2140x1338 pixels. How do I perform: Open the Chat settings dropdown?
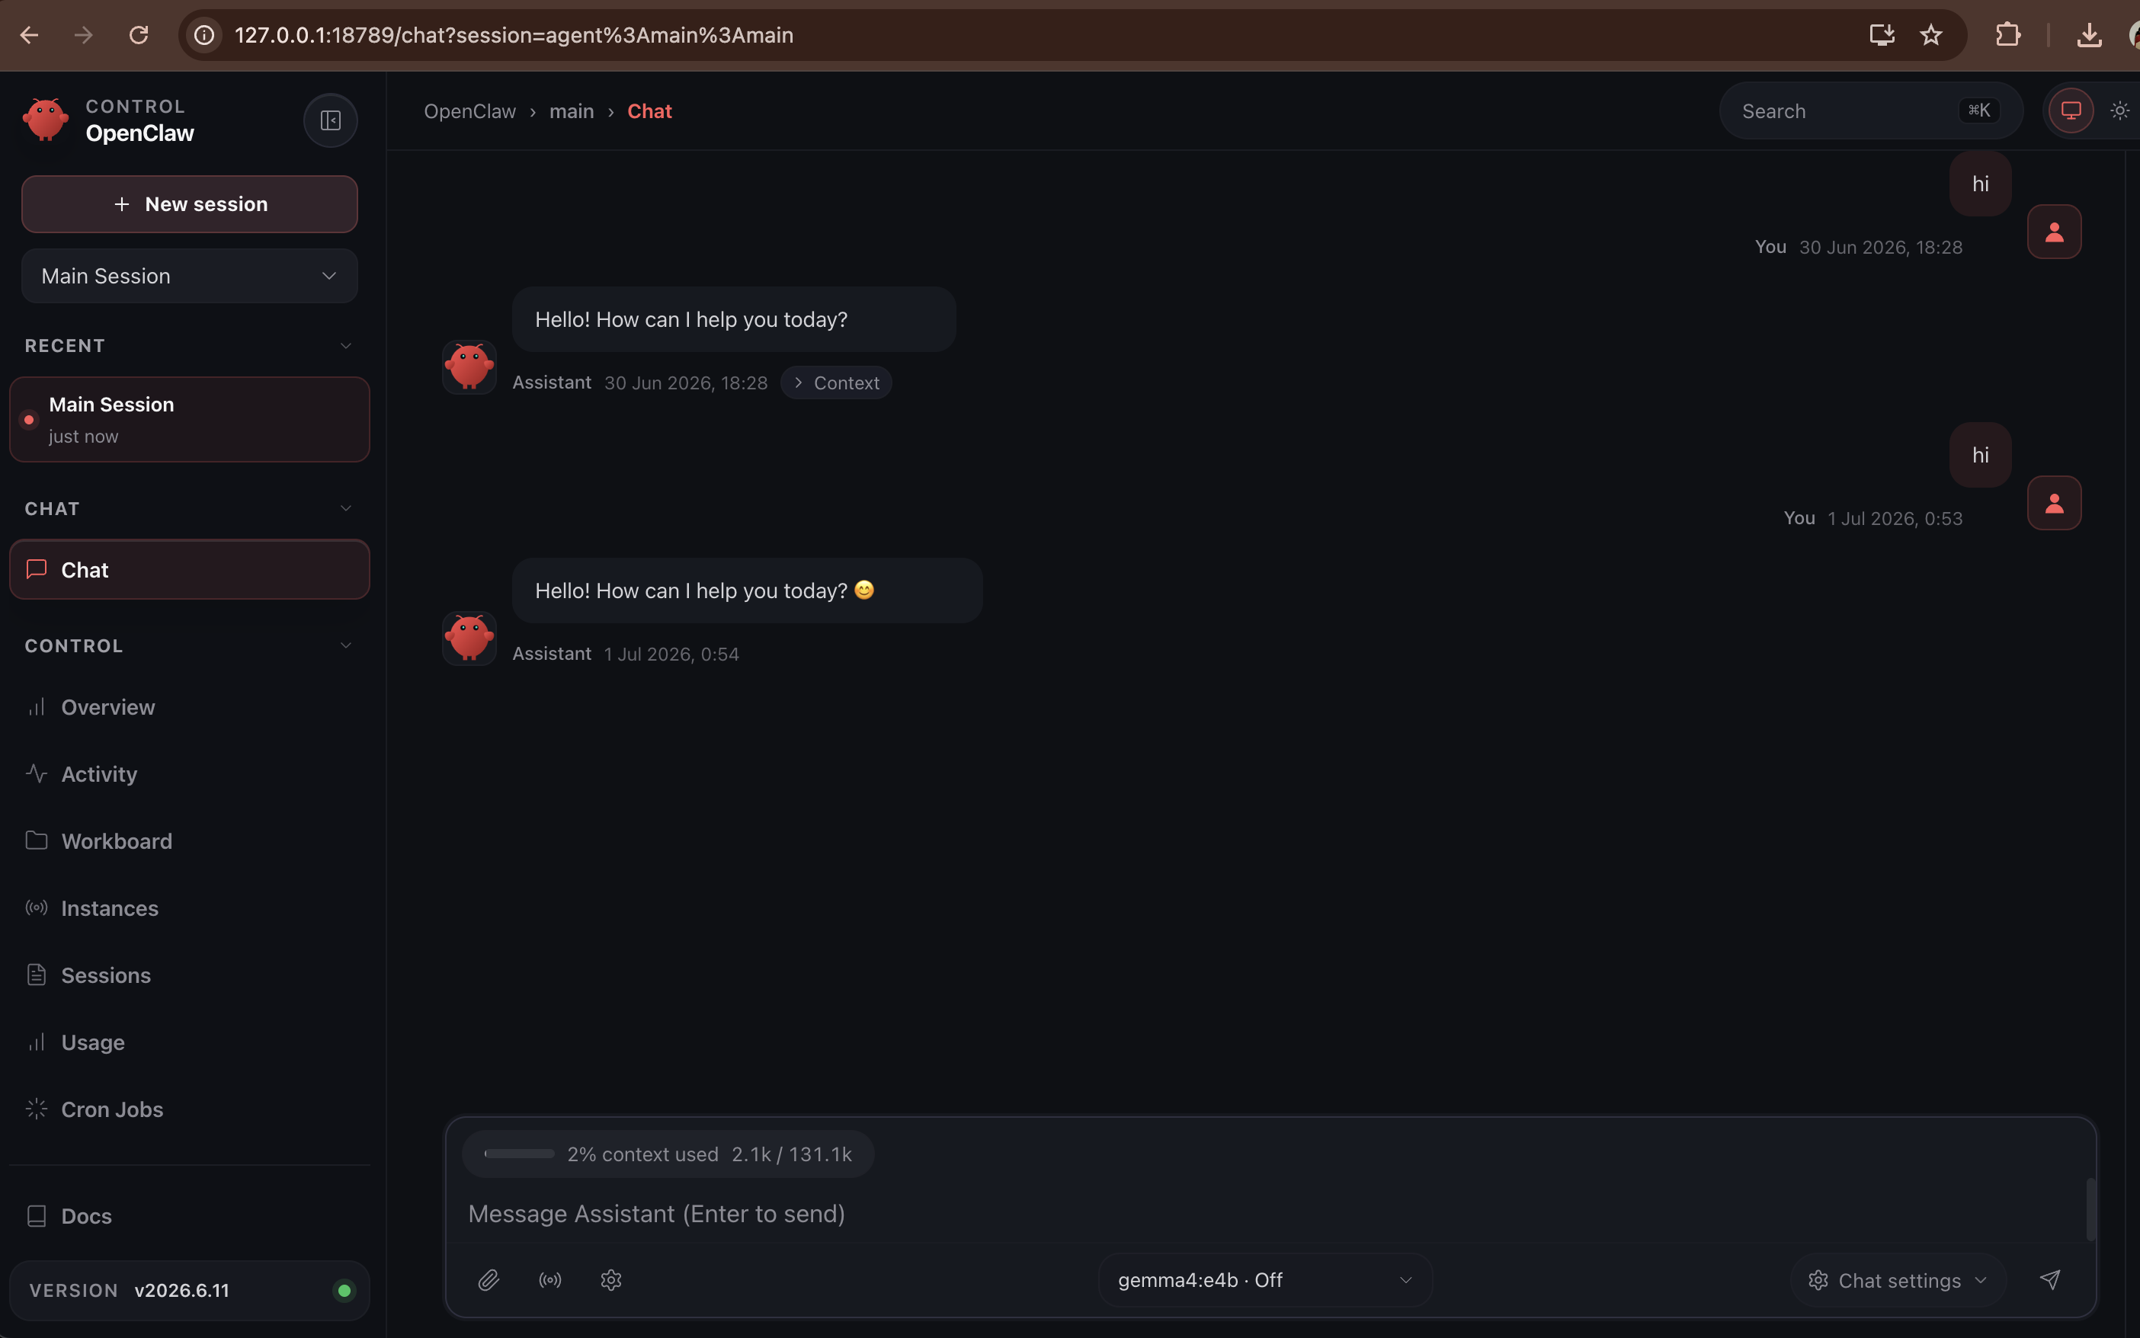(x=1898, y=1279)
